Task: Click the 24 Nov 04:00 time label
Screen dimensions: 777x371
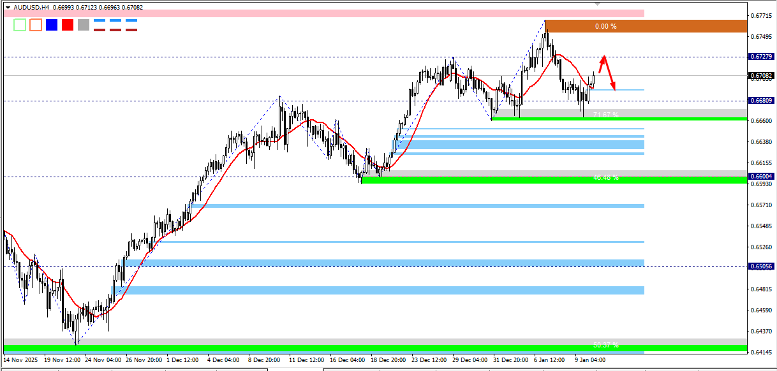Action: [x=105, y=360]
